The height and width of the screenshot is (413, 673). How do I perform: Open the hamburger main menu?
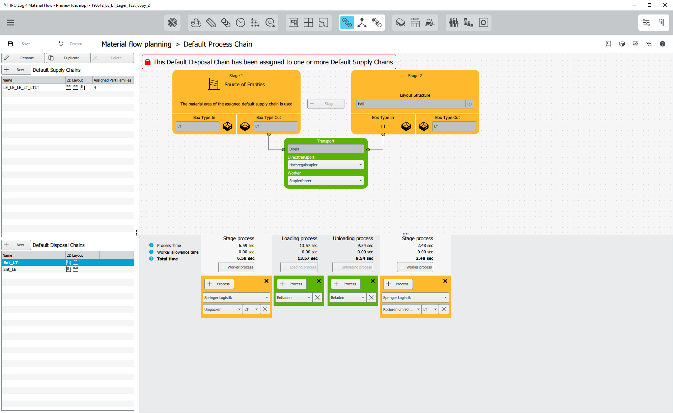click(x=10, y=23)
